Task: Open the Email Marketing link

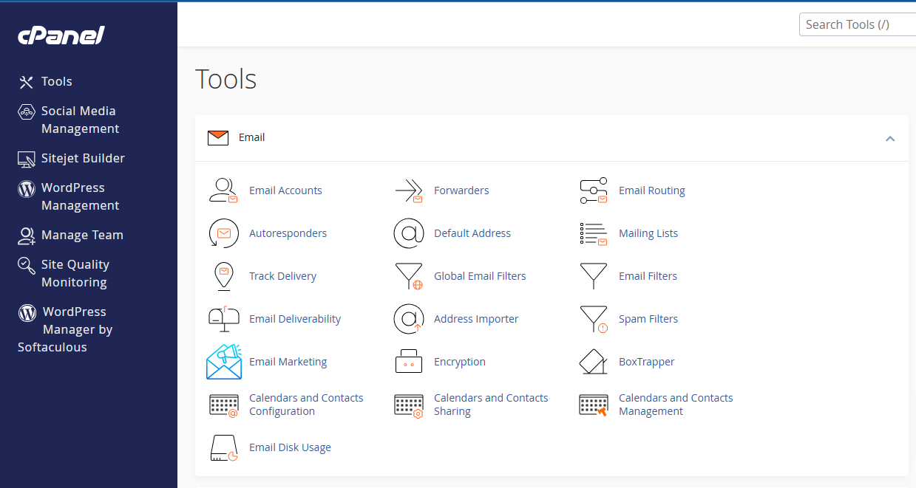Action: (x=288, y=362)
